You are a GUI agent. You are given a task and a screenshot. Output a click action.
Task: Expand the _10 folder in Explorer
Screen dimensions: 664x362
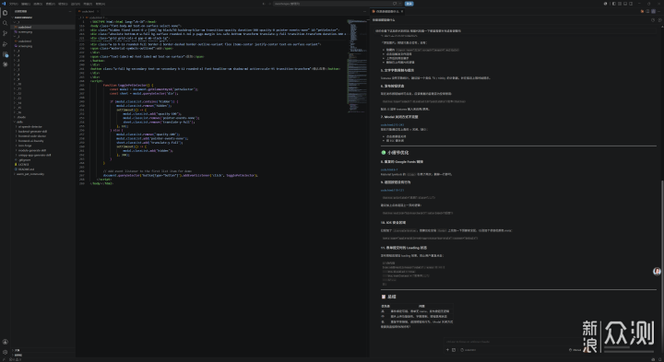coord(18,84)
